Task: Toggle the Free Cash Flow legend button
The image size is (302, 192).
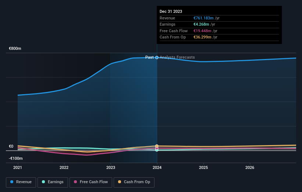Action: 91,182
